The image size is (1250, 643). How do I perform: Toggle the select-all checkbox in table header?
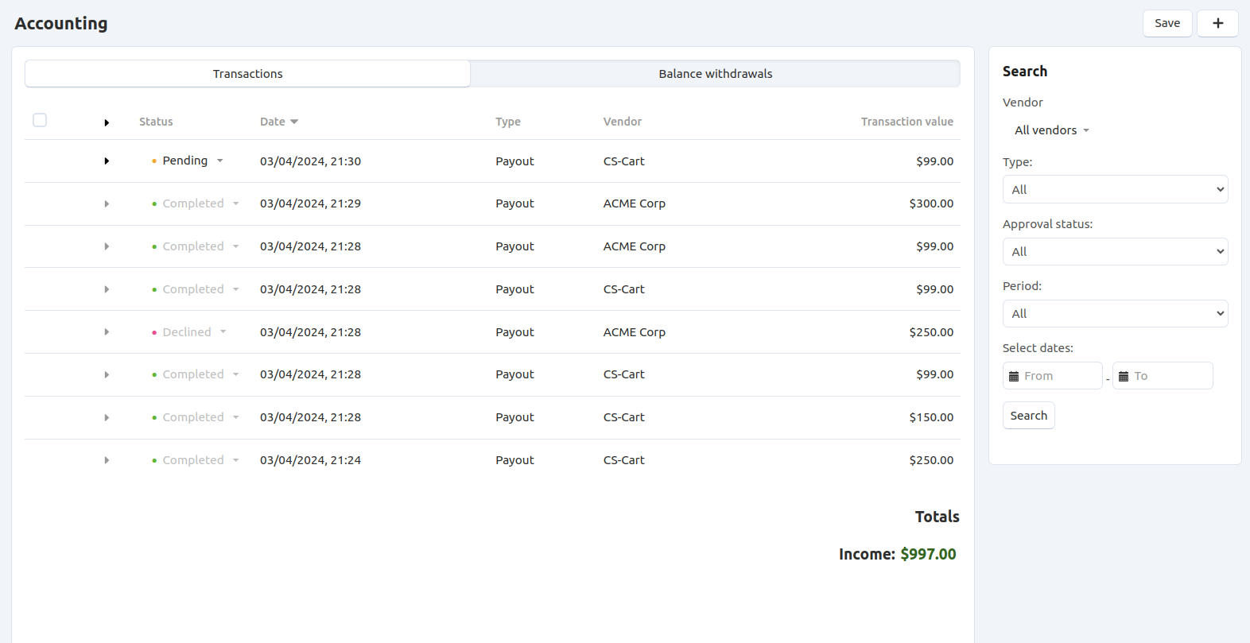tap(40, 120)
